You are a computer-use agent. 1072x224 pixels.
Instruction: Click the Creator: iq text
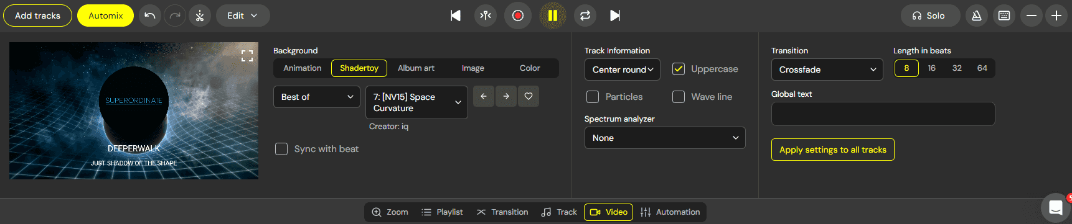388,127
